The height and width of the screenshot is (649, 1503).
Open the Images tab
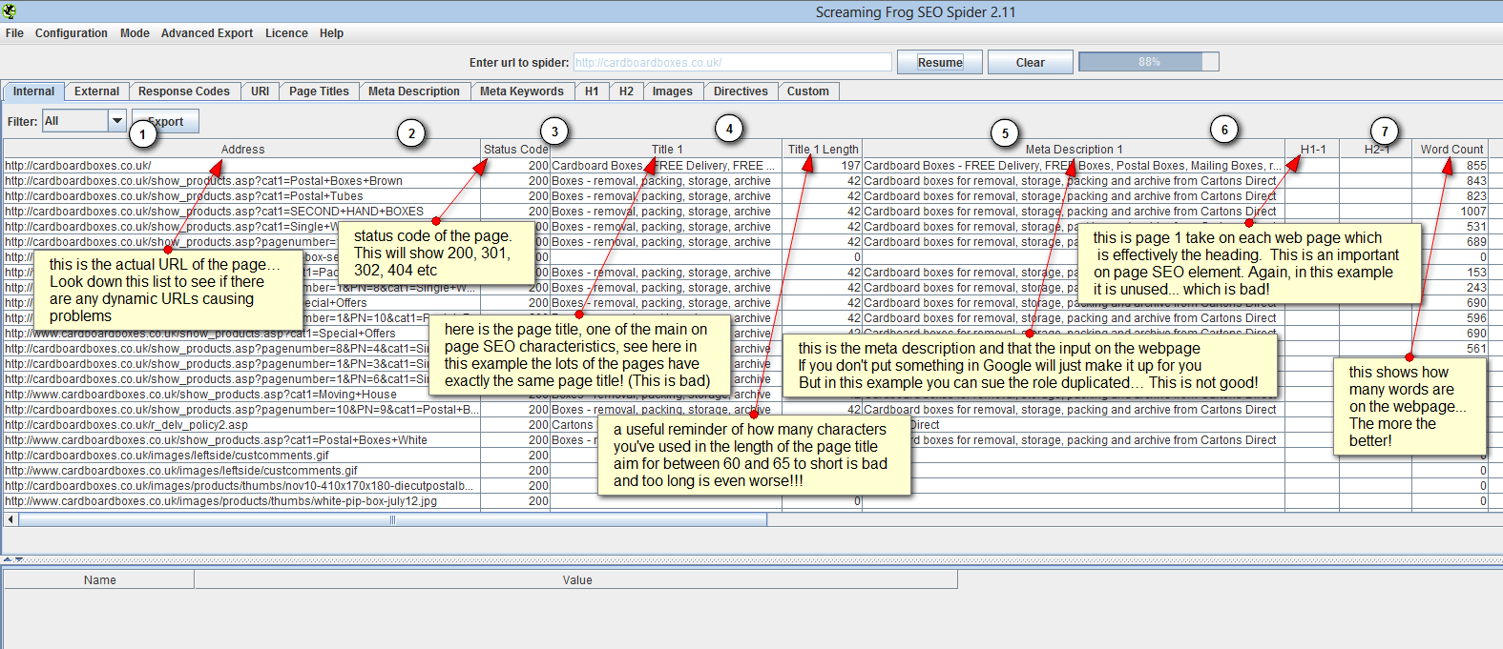[673, 91]
